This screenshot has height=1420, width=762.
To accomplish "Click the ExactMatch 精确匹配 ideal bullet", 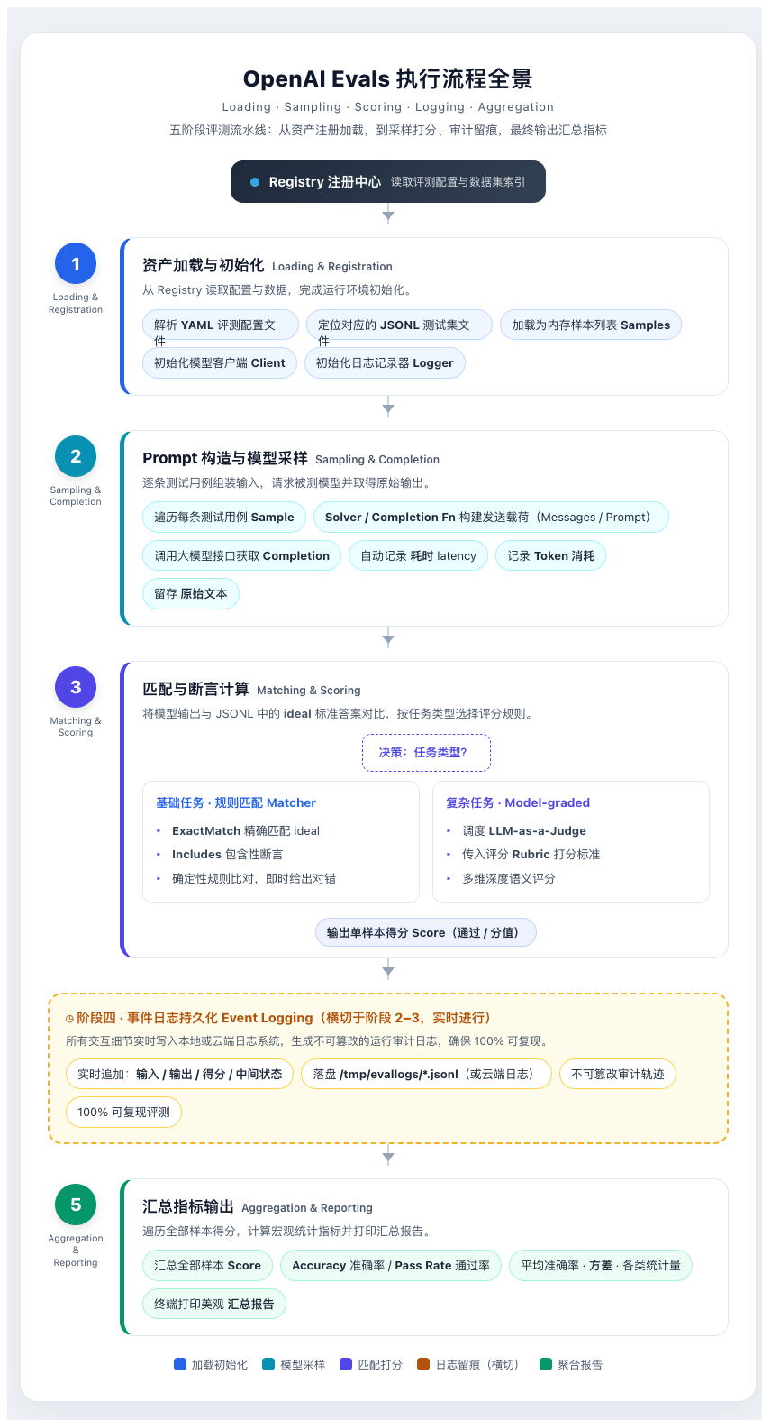I will [246, 830].
